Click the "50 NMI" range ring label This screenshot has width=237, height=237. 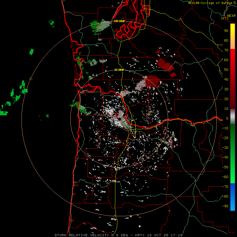(119, 70)
